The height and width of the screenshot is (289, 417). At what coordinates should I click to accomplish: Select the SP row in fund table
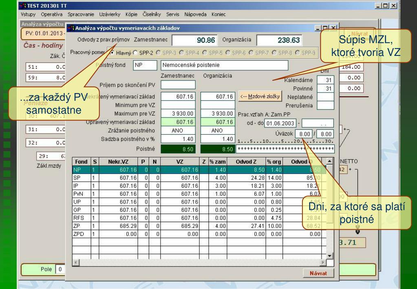(x=199, y=178)
